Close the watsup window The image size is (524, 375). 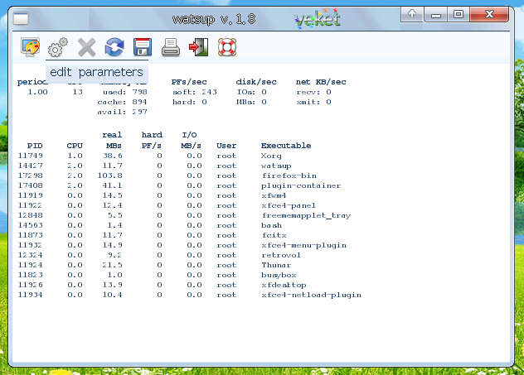point(489,15)
